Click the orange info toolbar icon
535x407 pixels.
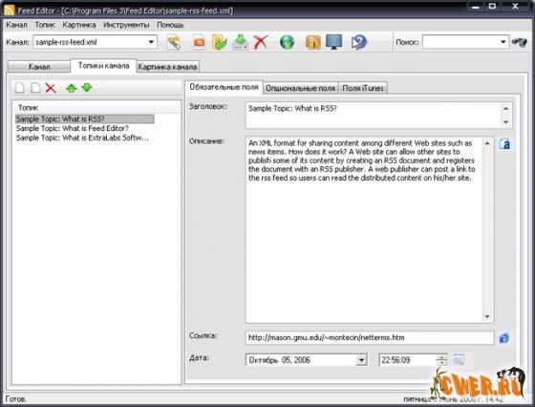point(313,43)
